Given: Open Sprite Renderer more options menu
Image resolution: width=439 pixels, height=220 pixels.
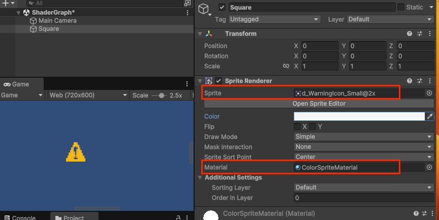Looking at the screenshot, I should (x=430, y=81).
